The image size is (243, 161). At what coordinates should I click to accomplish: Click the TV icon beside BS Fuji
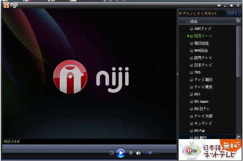pyautogui.click(x=191, y=131)
